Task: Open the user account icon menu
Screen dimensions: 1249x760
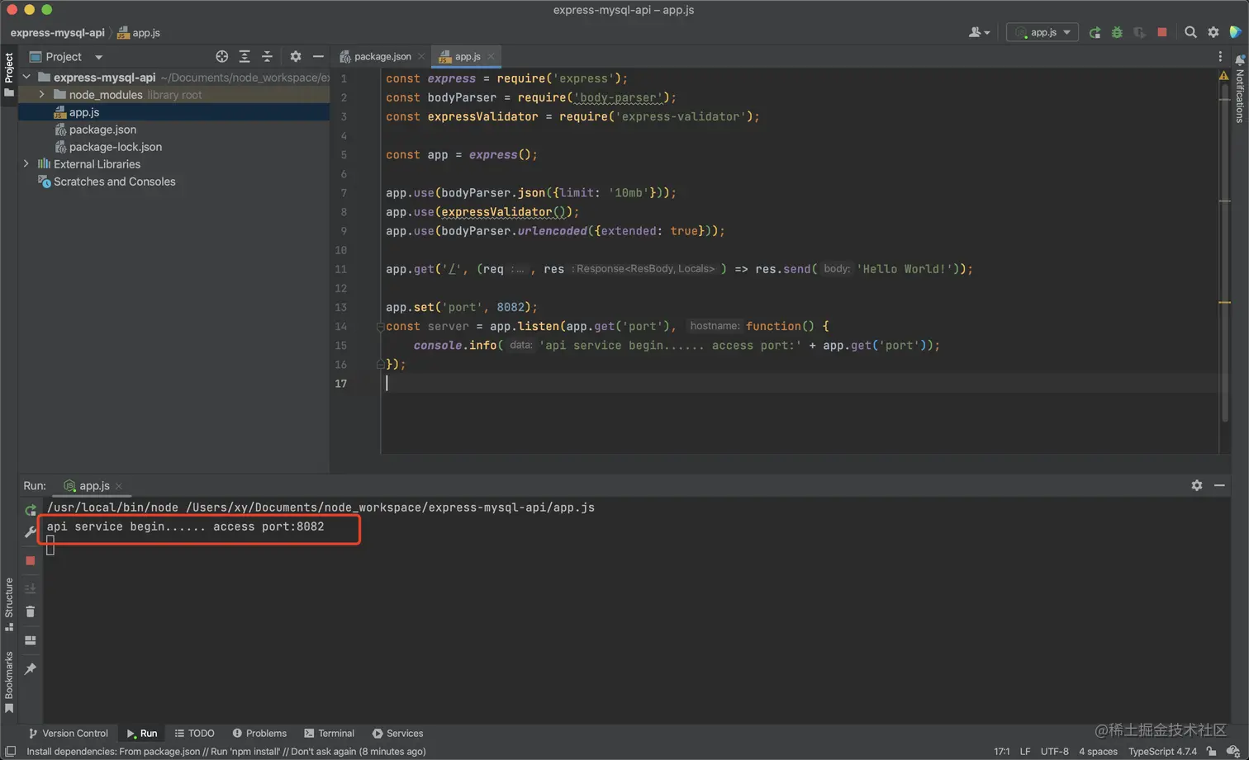Action: pos(979,32)
